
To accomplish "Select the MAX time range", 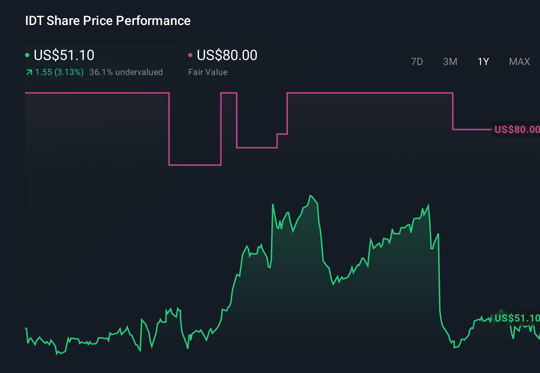I will tap(519, 61).
